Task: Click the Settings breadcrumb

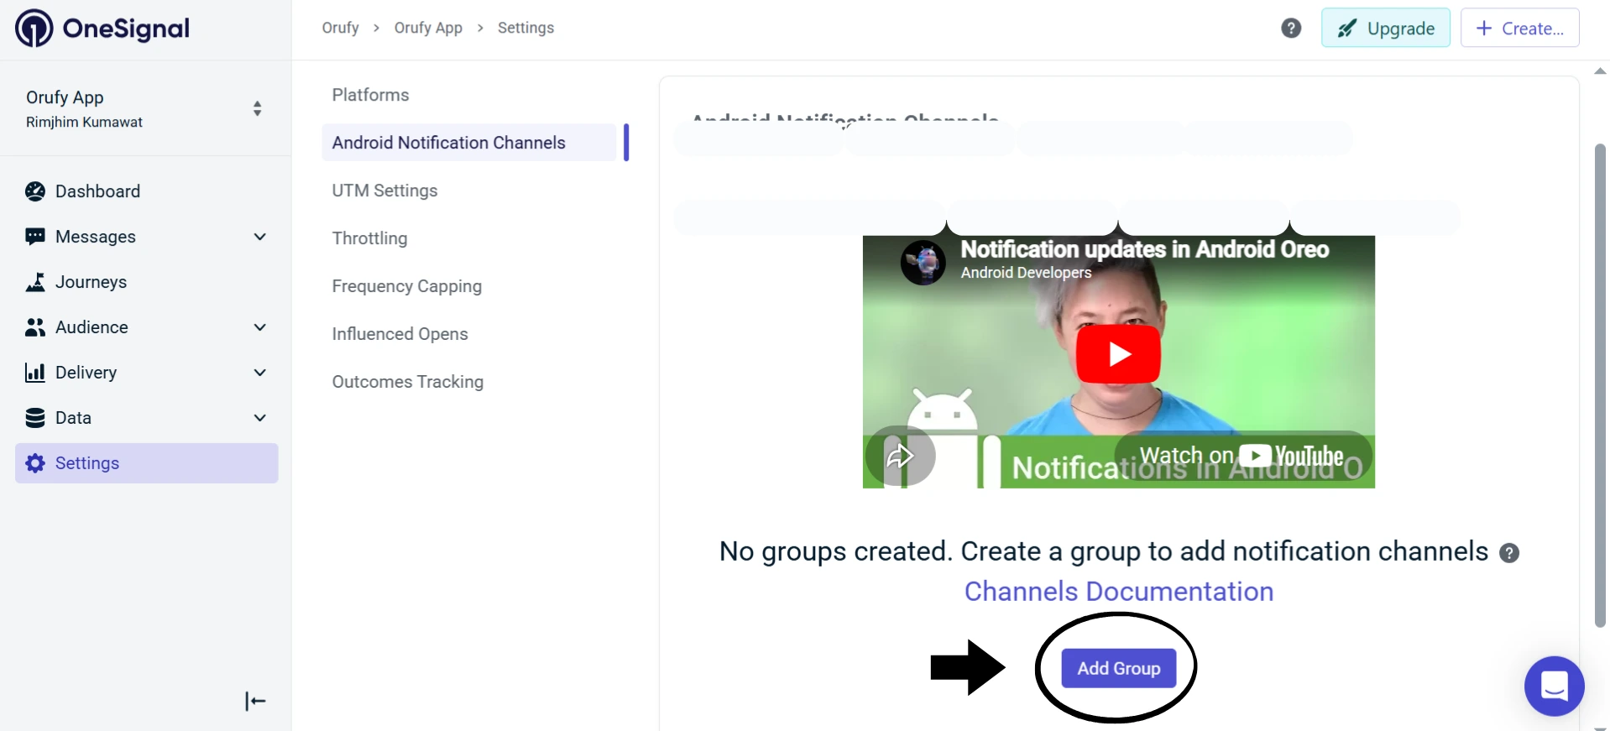Action: point(525,28)
